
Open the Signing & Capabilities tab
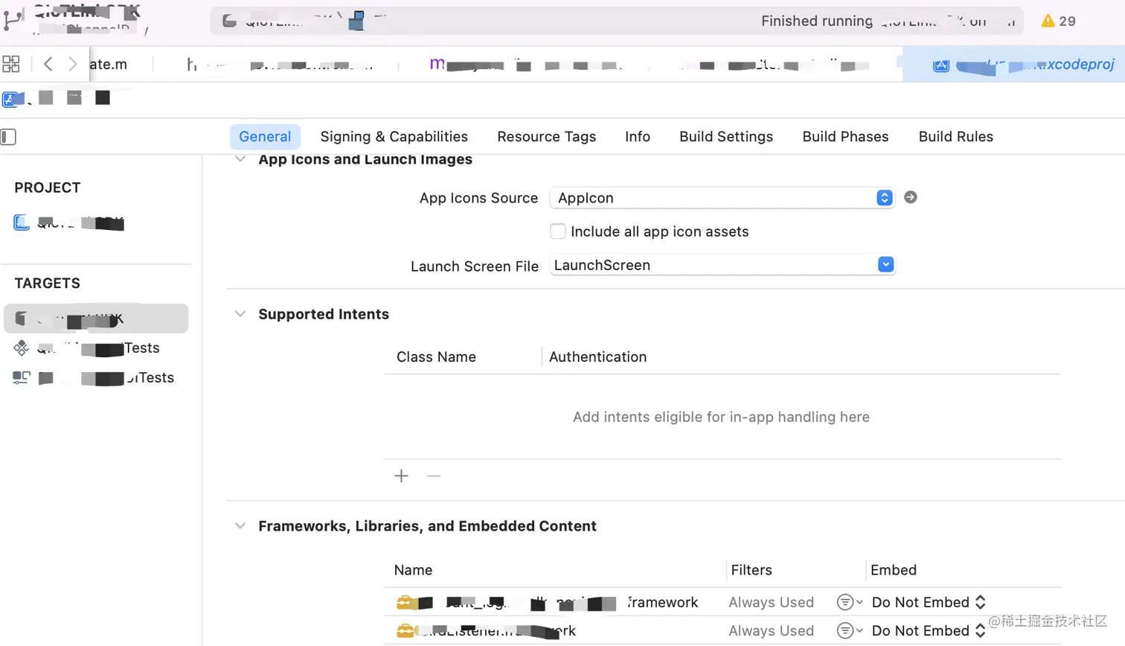(394, 137)
